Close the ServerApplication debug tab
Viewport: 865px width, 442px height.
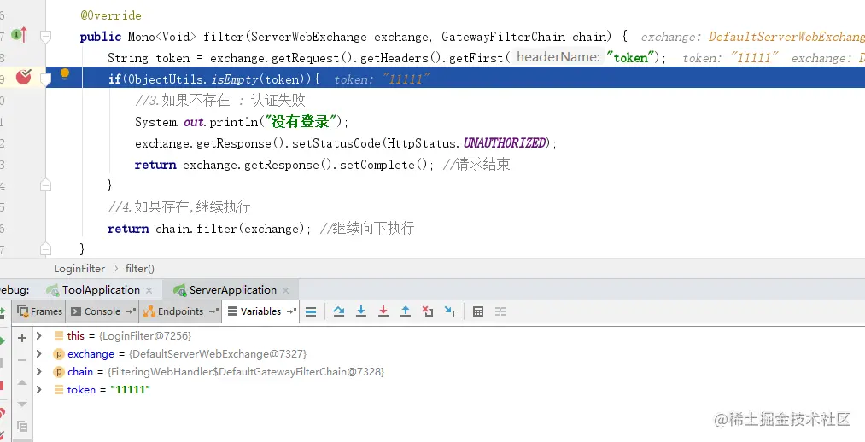(x=285, y=290)
